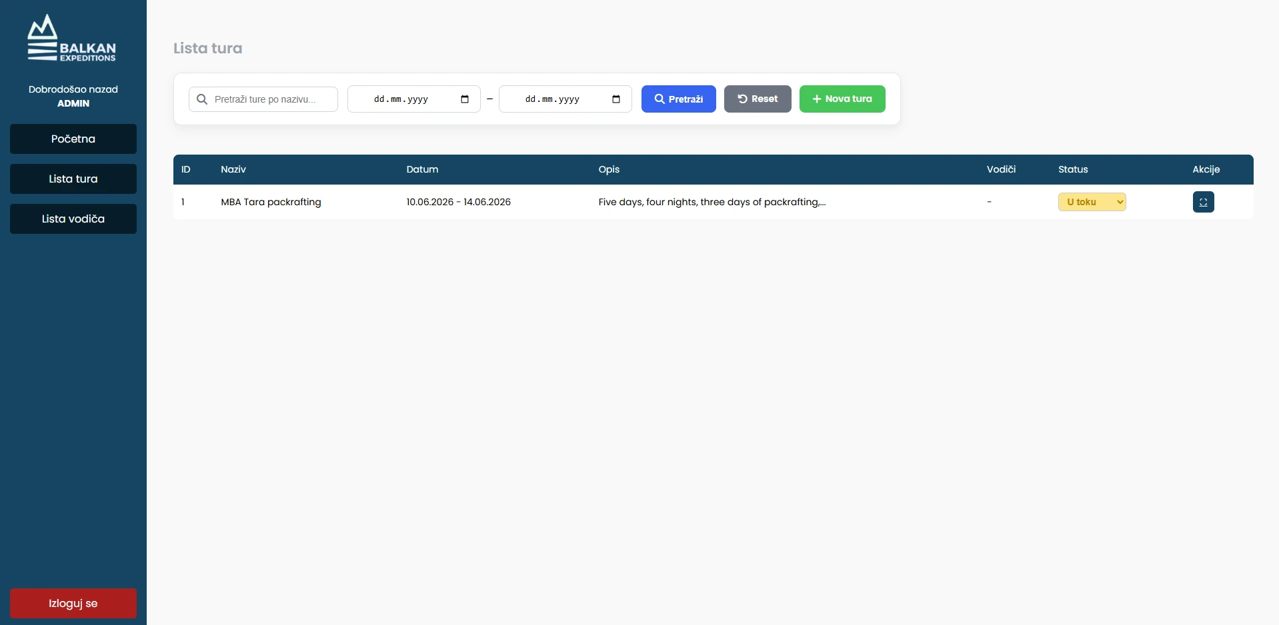
Task: Run the search with Pretraži button
Action: click(x=678, y=99)
